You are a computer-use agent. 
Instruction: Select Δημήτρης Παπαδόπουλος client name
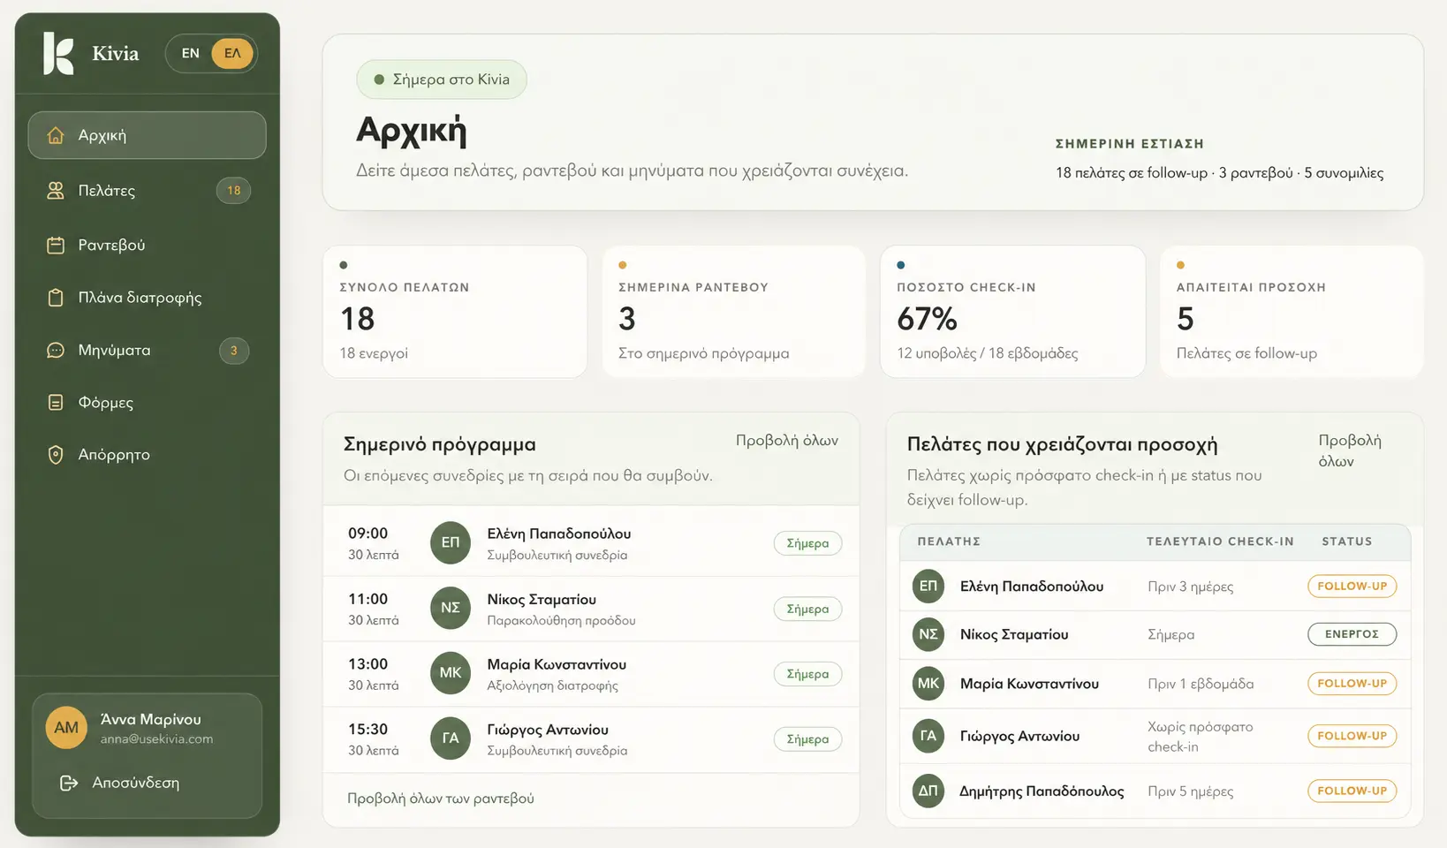1042,791
